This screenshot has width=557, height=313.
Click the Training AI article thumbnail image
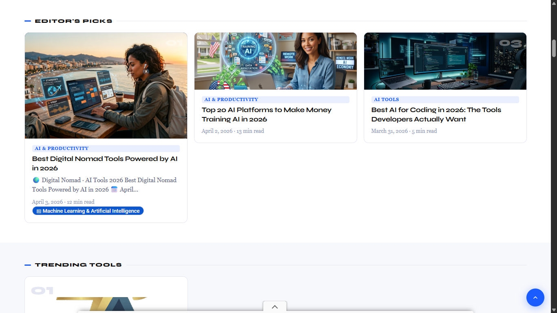coord(276,61)
